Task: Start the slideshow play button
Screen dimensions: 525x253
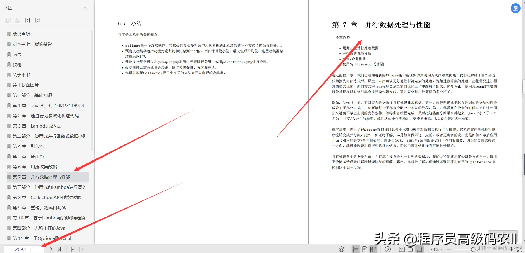Action: pyautogui.click(x=388, y=249)
